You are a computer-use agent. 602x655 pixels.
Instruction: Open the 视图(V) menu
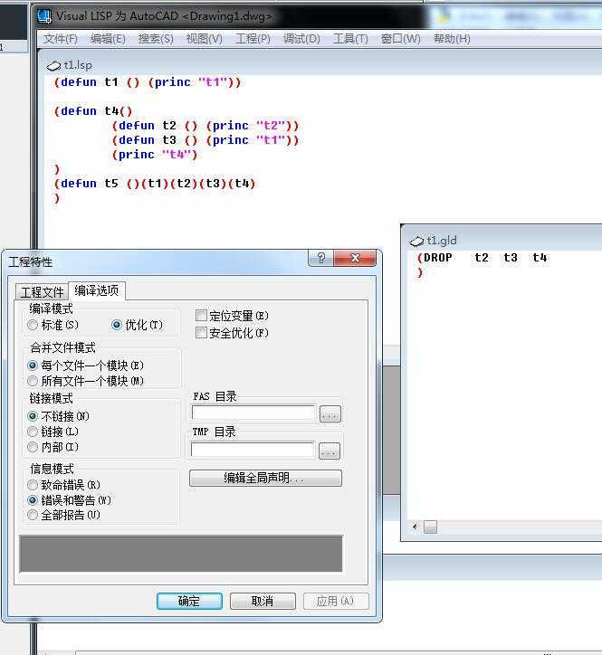coord(204,39)
